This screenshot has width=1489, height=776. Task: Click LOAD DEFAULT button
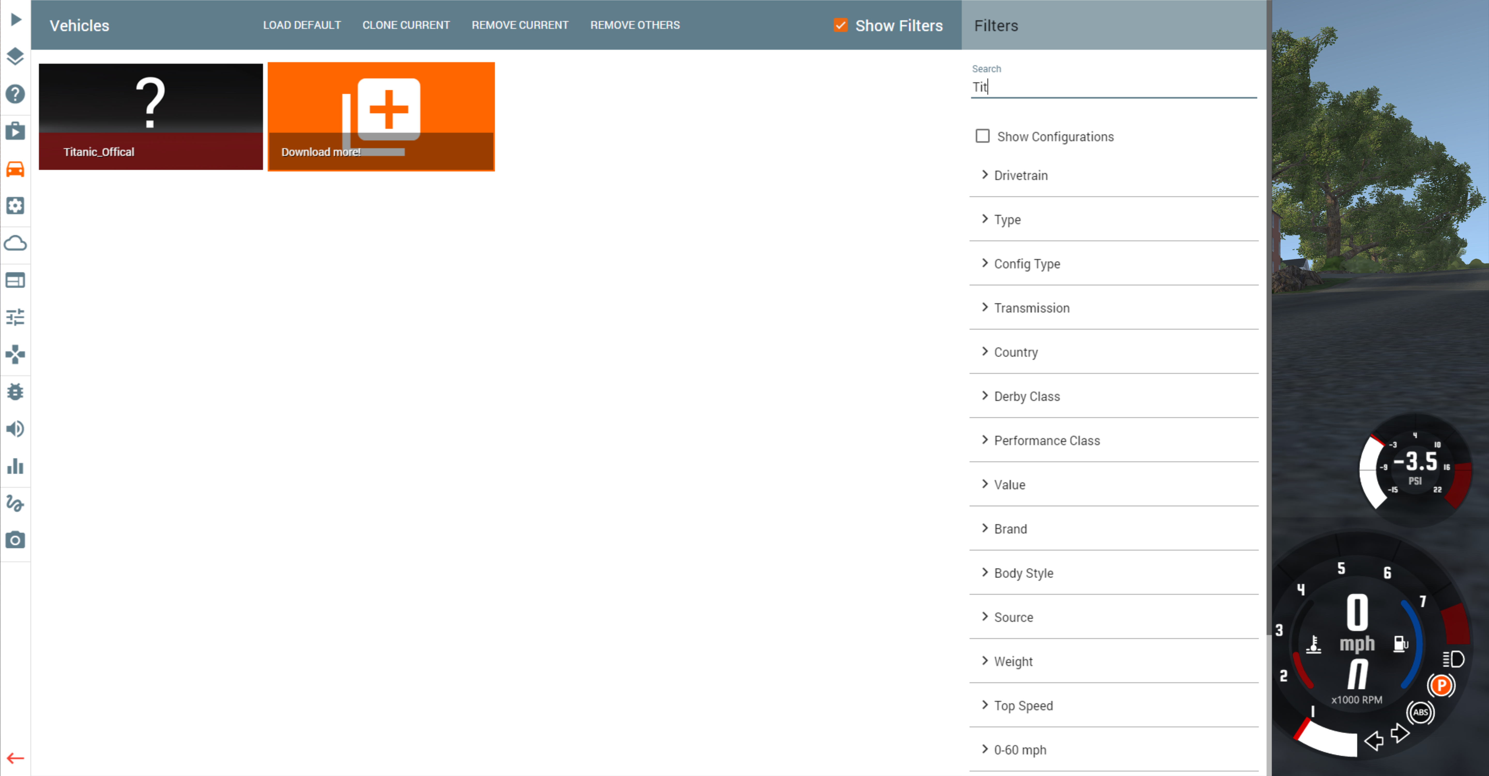pyautogui.click(x=302, y=25)
